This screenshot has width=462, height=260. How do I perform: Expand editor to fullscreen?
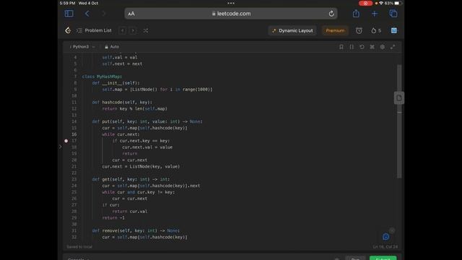(393, 47)
